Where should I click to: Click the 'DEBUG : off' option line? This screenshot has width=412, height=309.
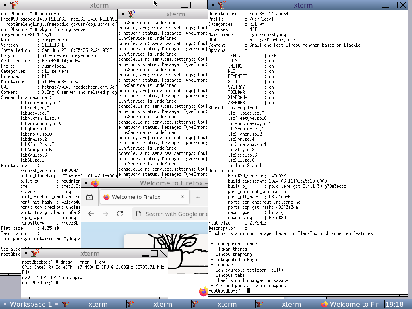point(252,56)
